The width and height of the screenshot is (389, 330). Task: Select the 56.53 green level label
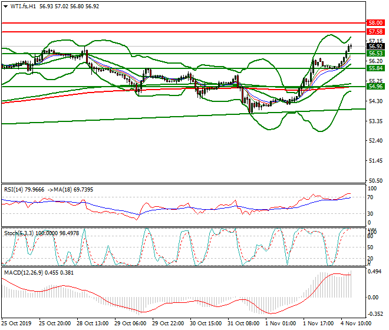tap(375, 54)
